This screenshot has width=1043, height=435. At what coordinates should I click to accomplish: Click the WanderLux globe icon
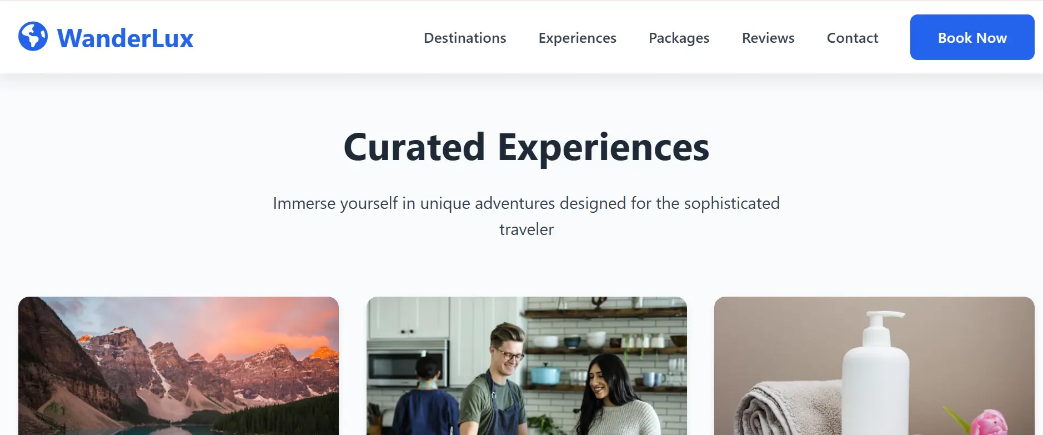33,37
